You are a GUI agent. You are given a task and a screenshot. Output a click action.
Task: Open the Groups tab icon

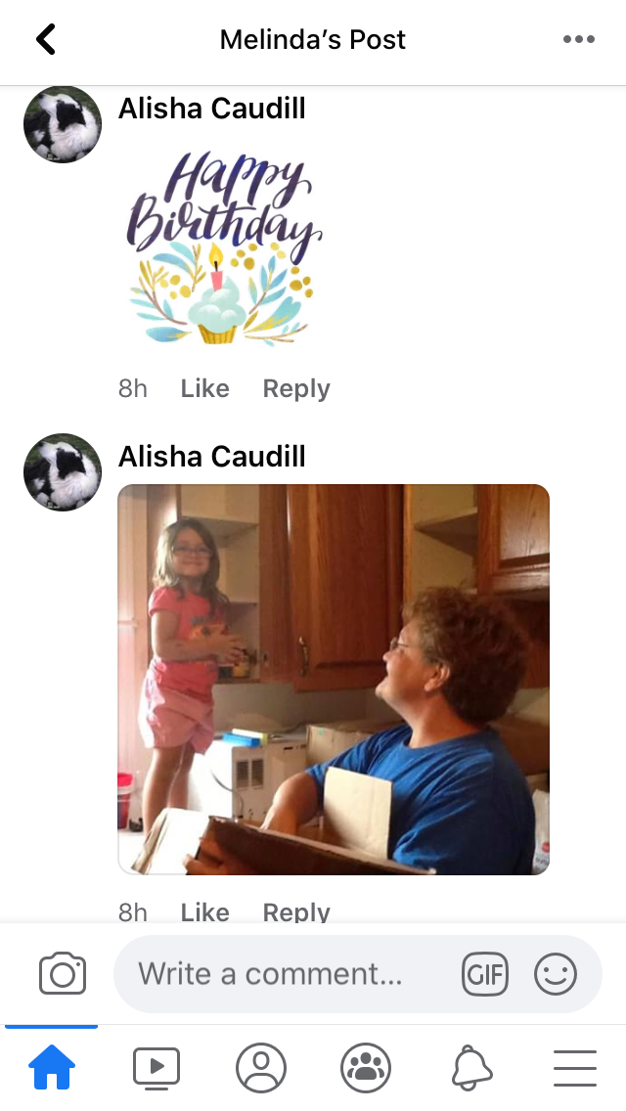[x=366, y=1067]
